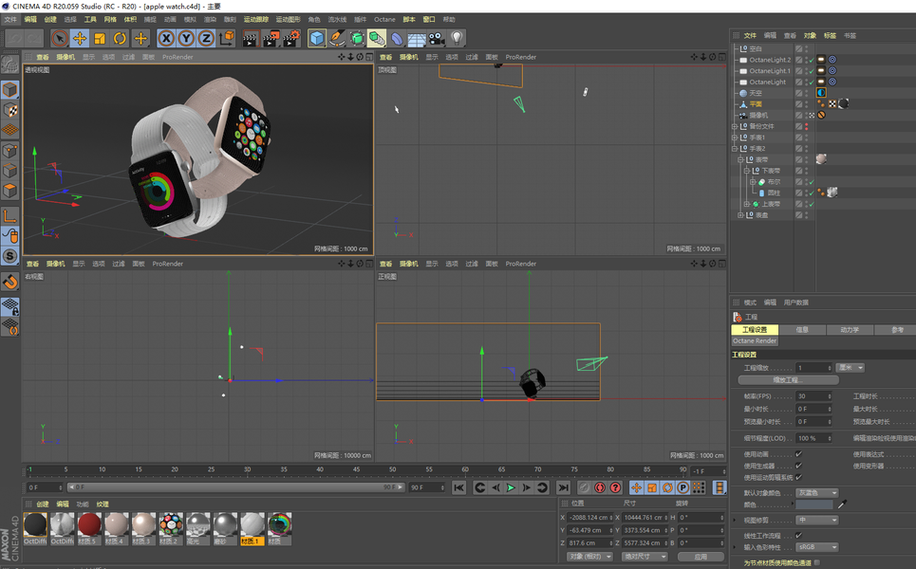Click the record keyframe button
916x569 pixels.
pyautogui.click(x=584, y=487)
